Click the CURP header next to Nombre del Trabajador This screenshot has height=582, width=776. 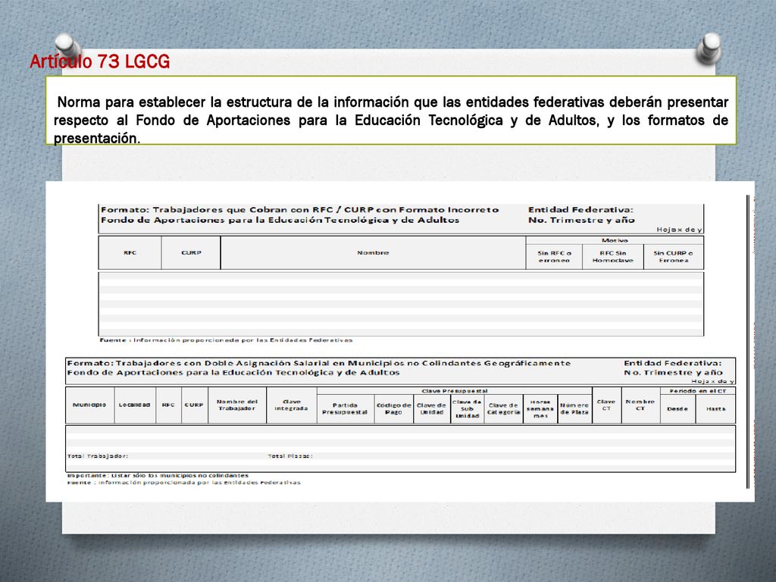point(194,405)
